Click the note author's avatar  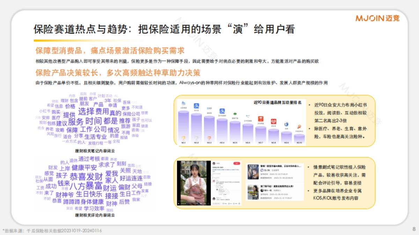[x=213, y=163]
